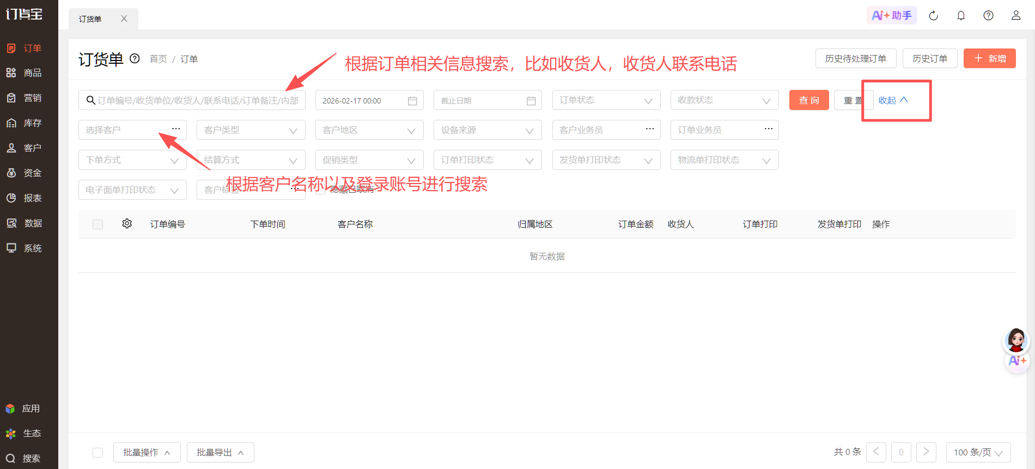Close the 订货单 tab
Screen dimensions: 1035x469
[124, 19]
